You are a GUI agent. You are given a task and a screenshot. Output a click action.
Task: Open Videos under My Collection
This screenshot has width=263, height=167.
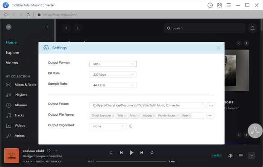click(16, 125)
